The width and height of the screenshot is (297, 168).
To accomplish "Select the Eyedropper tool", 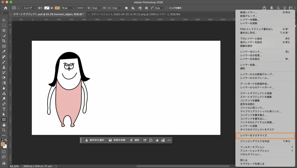I will click(4, 52).
